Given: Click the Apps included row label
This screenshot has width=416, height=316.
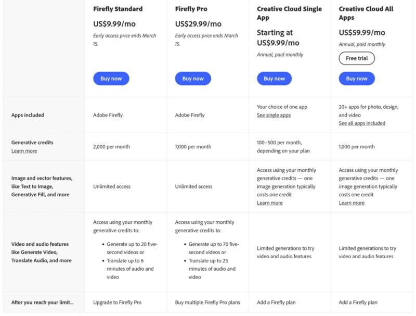Looking at the screenshot, I should pyautogui.click(x=28, y=115).
